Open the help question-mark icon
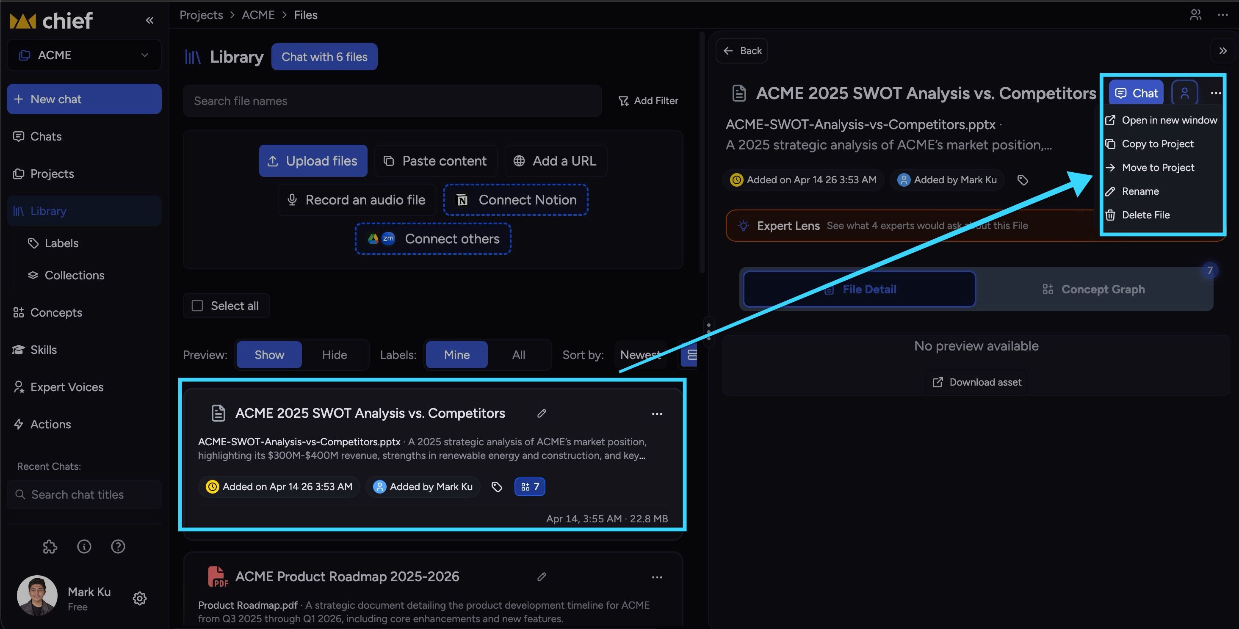The width and height of the screenshot is (1239, 629). (x=118, y=547)
